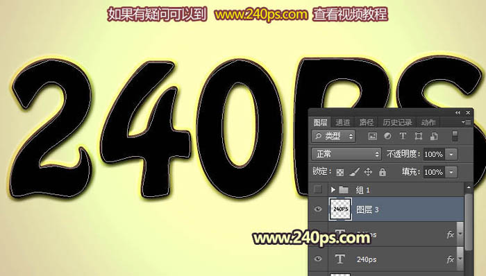Click fx icon on bottom 240ps layer

click(450, 259)
